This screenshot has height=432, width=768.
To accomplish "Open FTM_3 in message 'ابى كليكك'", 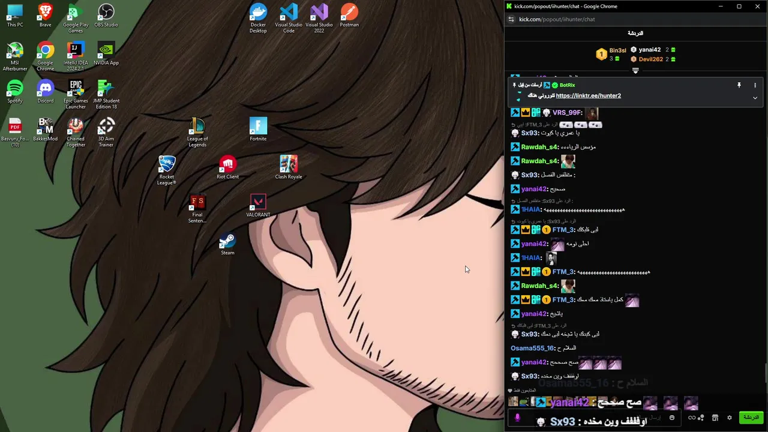I will click(x=563, y=230).
